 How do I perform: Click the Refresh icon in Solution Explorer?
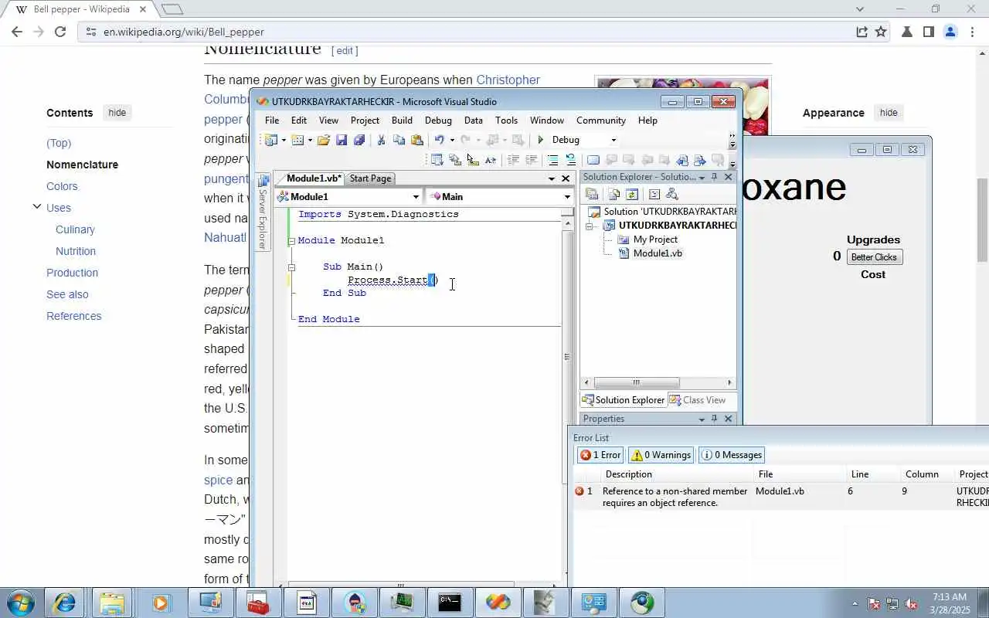(632, 195)
